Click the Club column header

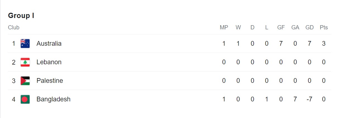[14, 27]
